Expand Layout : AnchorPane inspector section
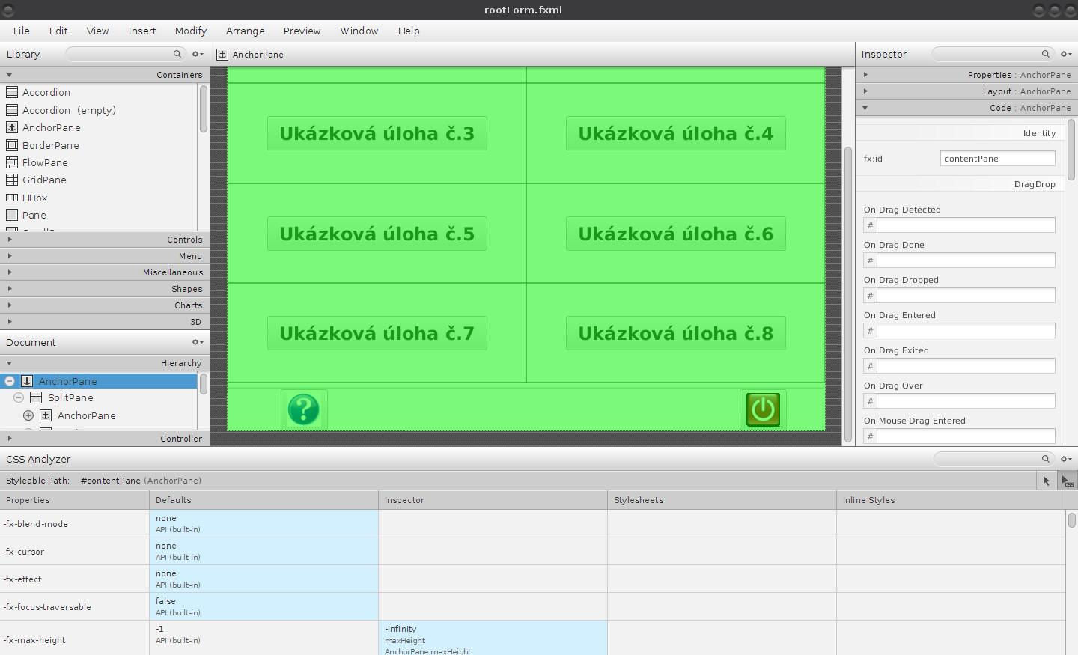 [x=865, y=91]
